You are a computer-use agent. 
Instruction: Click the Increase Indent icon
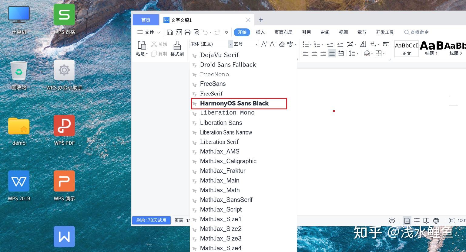pyautogui.click(x=340, y=44)
